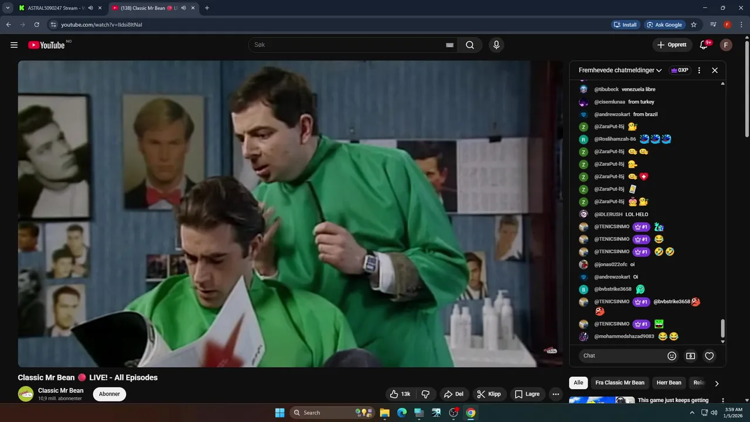Mute the ASTRAL5090247 Stream tab audio
This screenshot has height=422, width=750.
(x=91, y=8)
